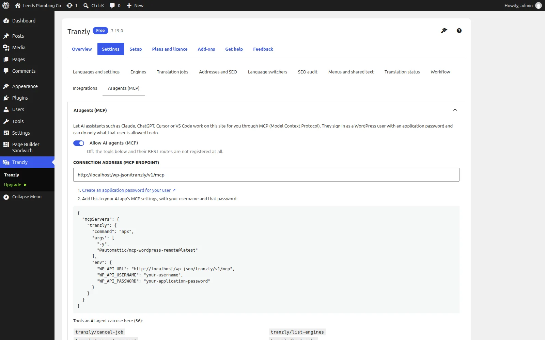Click the Collapse Menu button
This screenshot has width=545, height=340.
27,197
